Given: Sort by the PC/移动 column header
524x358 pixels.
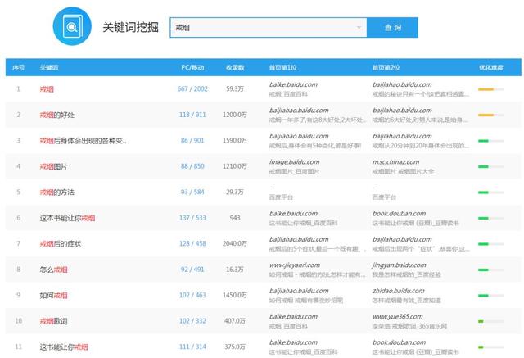Looking at the screenshot, I should [193, 67].
